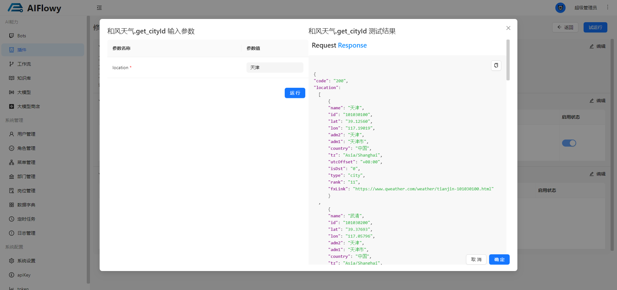This screenshot has height=290, width=617.
Task: Open 系统设置 system settings in sidebar
Action: [26, 261]
